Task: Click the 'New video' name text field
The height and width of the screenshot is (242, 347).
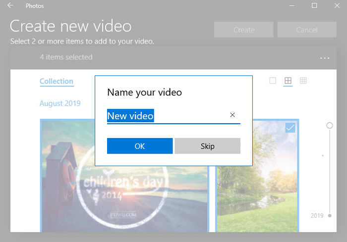Action: pyautogui.click(x=166, y=116)
